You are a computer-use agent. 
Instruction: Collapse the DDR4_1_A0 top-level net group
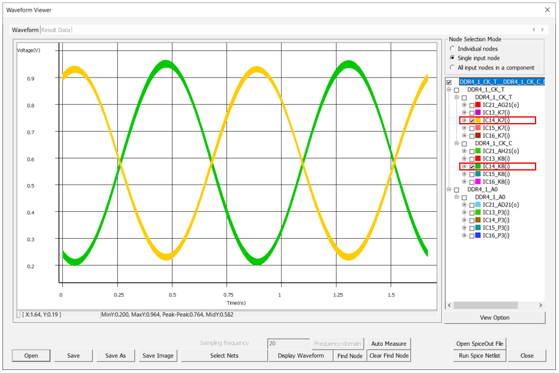(x=449, y=190)
